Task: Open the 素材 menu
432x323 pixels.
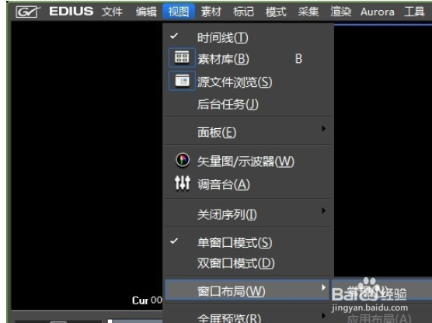Action: pyautogui.click(x=211, y=12)
